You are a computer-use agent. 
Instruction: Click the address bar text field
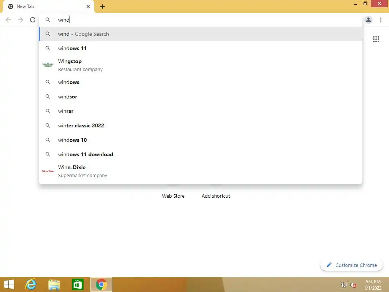coord(201,20)
